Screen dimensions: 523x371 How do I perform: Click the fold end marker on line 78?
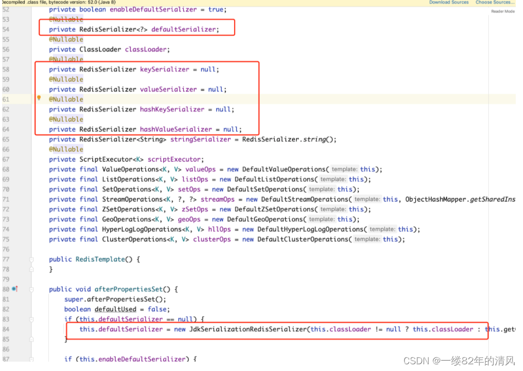click(x=32, y=269)
